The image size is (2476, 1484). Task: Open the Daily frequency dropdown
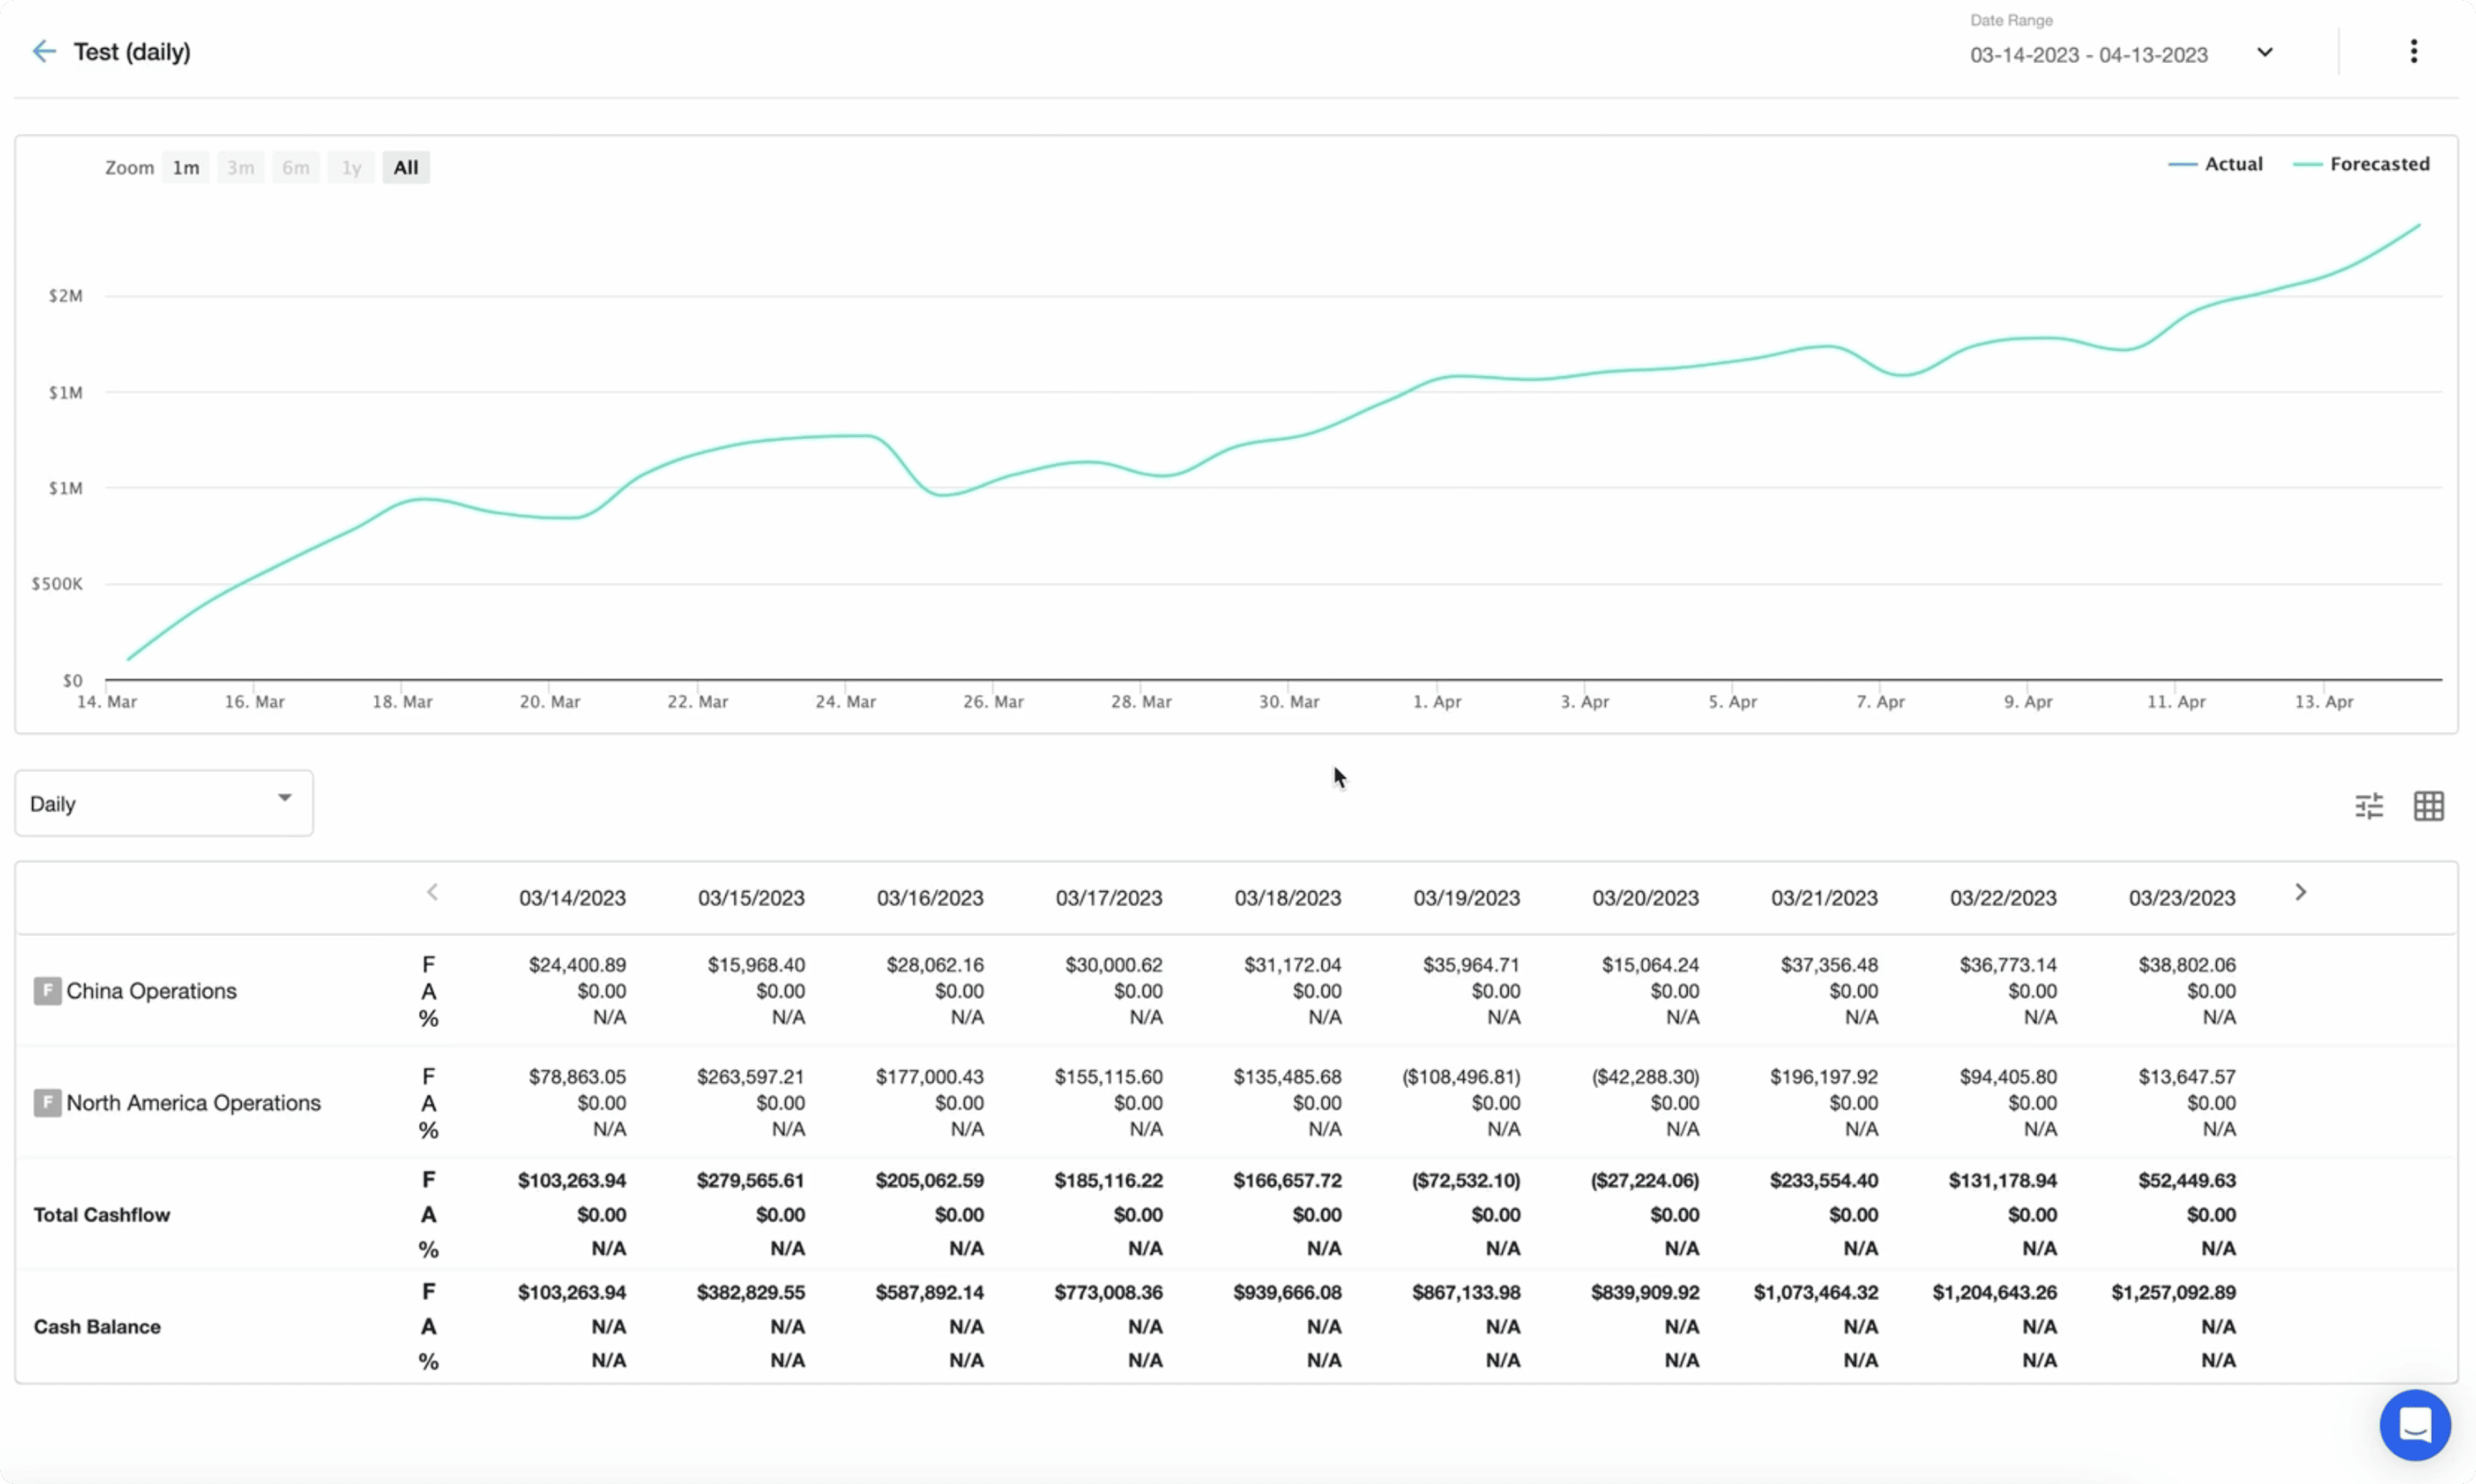pyautogui.click(x=163, y=803)
